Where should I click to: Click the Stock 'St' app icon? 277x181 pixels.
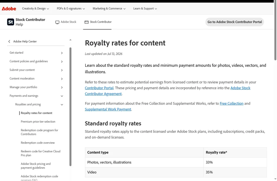[x=11, y=22]
